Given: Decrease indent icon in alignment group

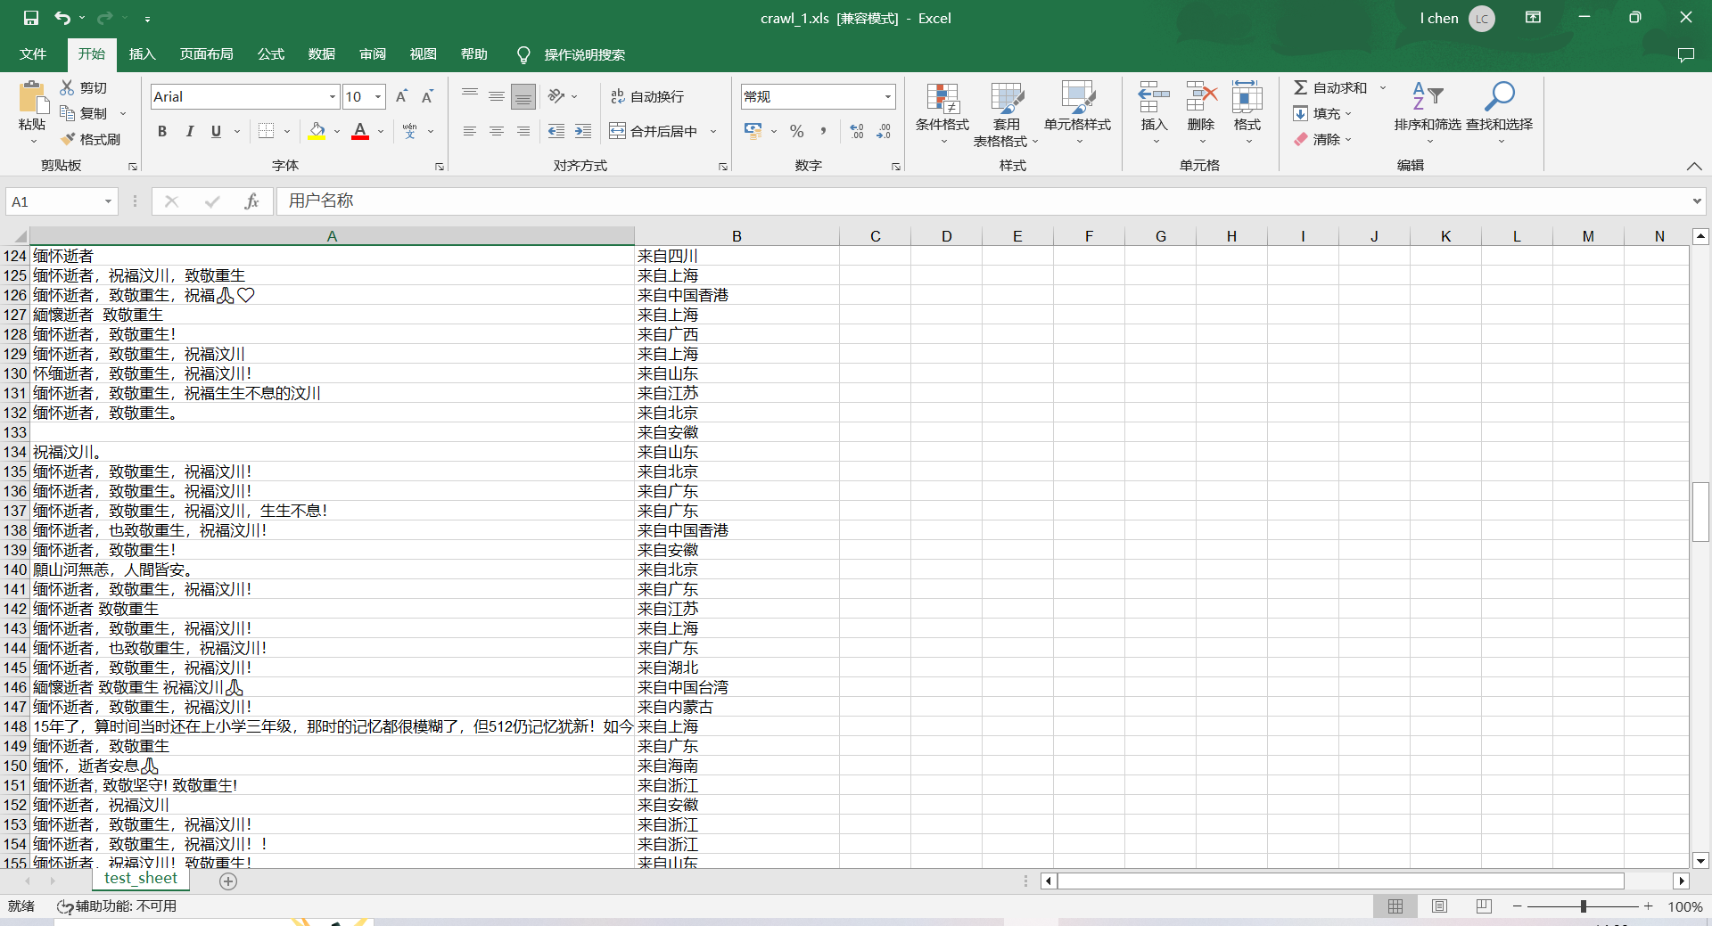Looking at the screenshot, I should click(x=556, y=131).
